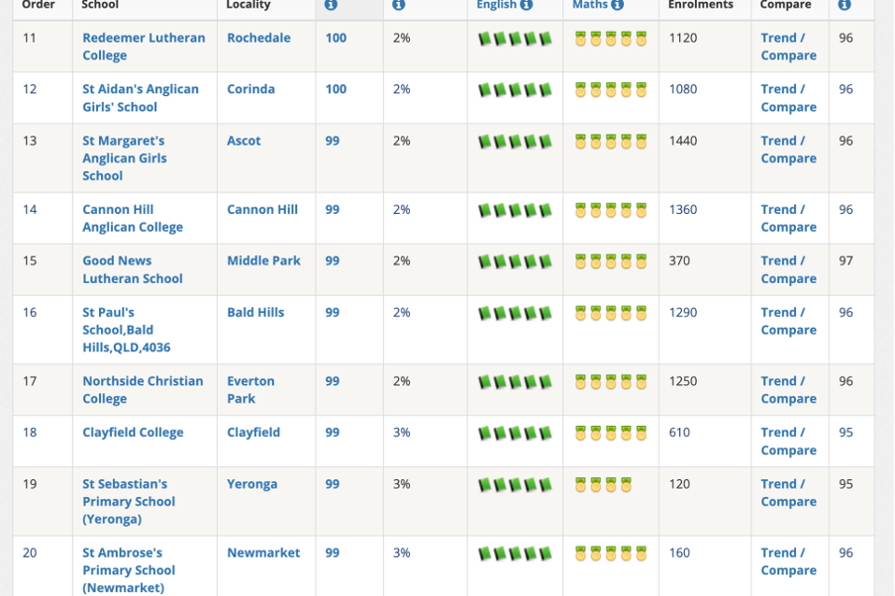Open Trend / Compare for St Ambrose's Primary
Image resolution: width=895 pixels, height=596 pixels.
coord(788,561)
